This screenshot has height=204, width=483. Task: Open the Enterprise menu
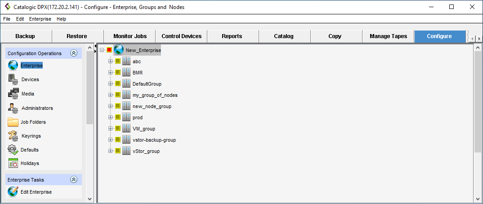point(40,19)
